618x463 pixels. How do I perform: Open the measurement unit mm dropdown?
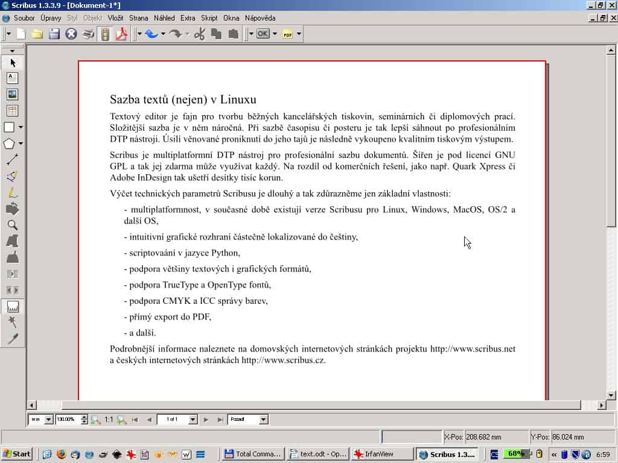click(x=49, y=420)
